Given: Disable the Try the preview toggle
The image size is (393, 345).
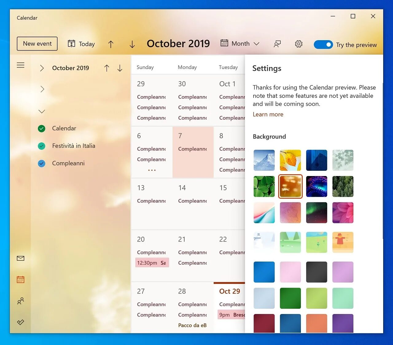Looking at the screenshot, I should 323,44.
